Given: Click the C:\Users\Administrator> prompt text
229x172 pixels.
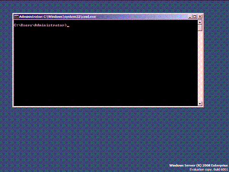Looking at the screenshot, I should click(40, 25).
